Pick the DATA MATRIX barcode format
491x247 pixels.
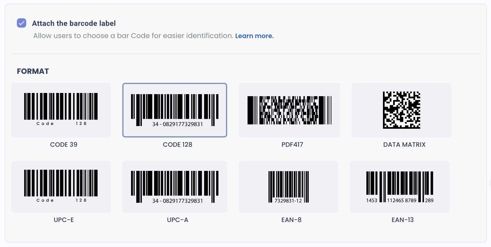point(401,110)
